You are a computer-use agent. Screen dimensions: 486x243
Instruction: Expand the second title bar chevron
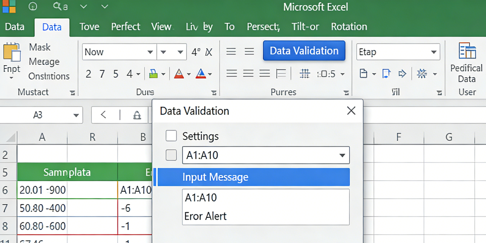[x=104, y=6]
